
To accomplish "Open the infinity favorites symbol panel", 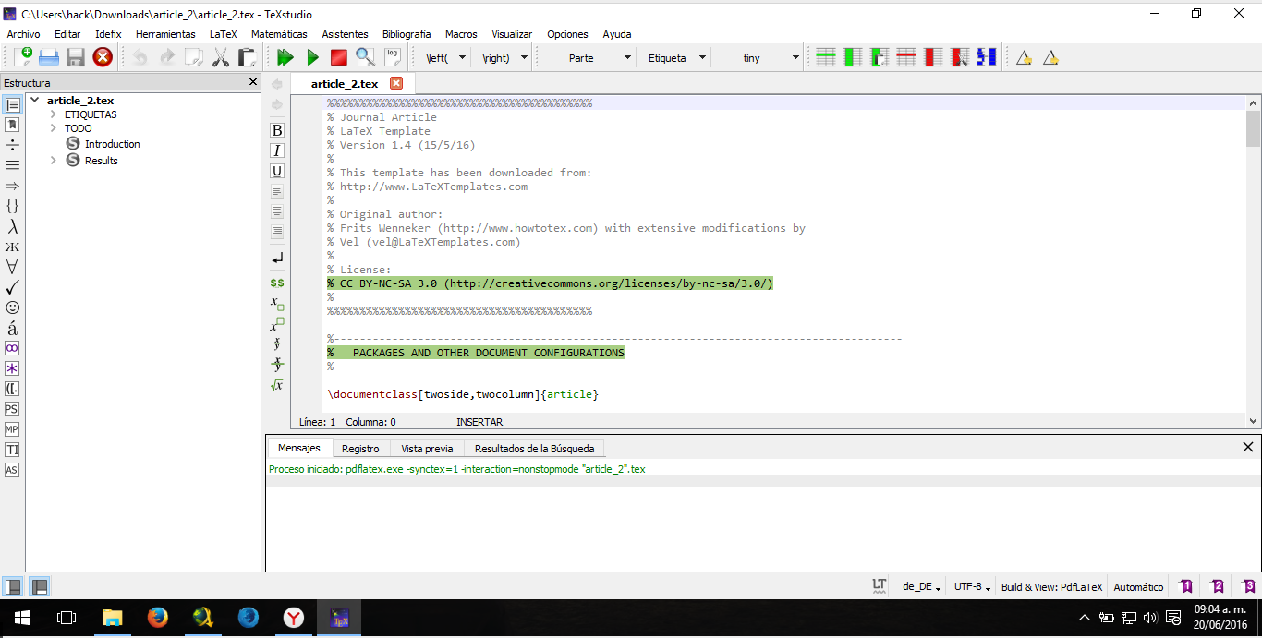I will (12, 348).
